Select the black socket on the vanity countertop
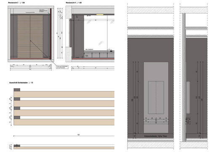This screenshot has width=216, height=152. tap(111, 51)
